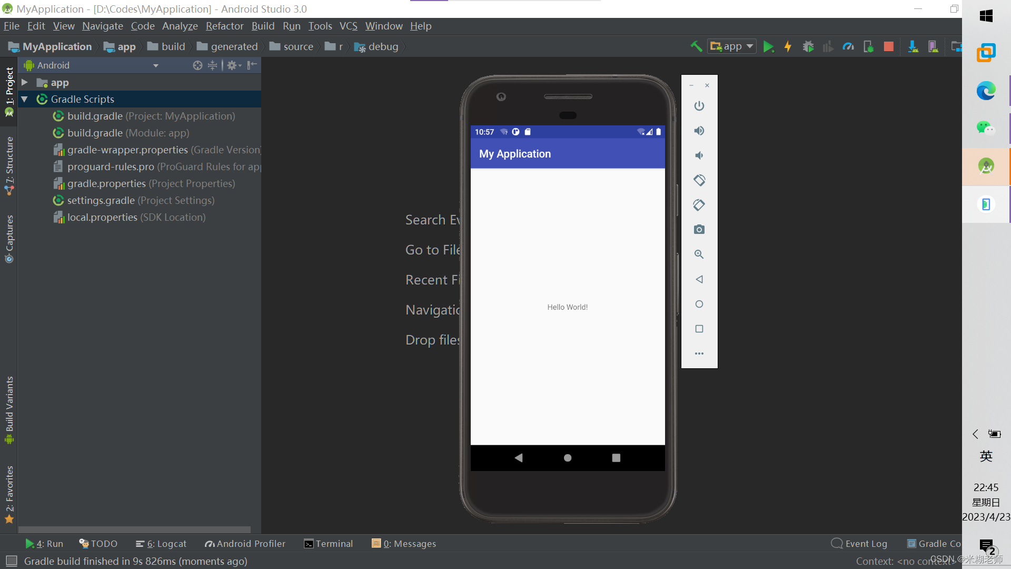Expand the app module tree node
This screenshot has width=1011, height=569.
pyautogui.click(x=24, y=82)
